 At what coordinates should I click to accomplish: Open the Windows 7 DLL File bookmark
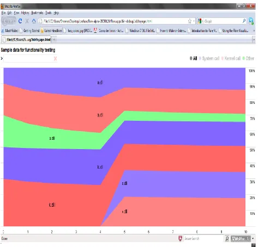click(x=140, y=30)
